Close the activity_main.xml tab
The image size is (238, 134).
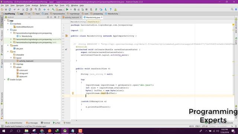[81, 17]
